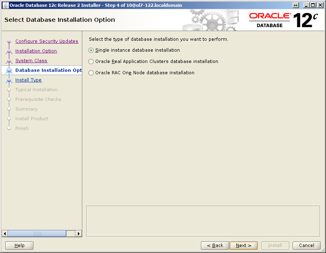Click the Help button
The image size is (326, 253).
[19, 245]
